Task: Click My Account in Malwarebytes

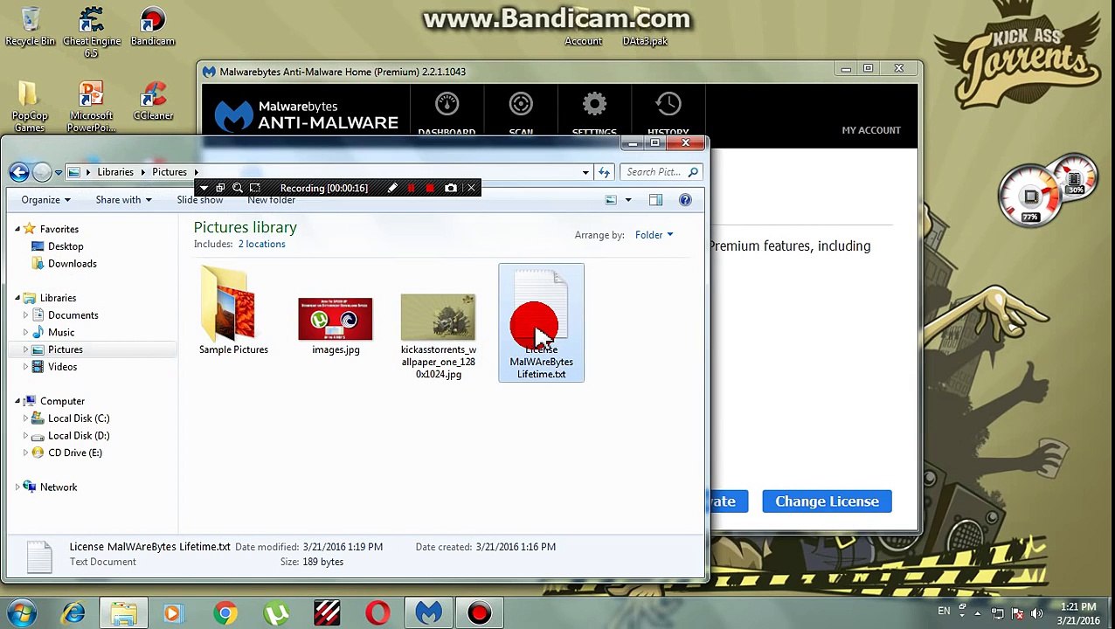Action: pyautogui.click(x=871, y=130)
